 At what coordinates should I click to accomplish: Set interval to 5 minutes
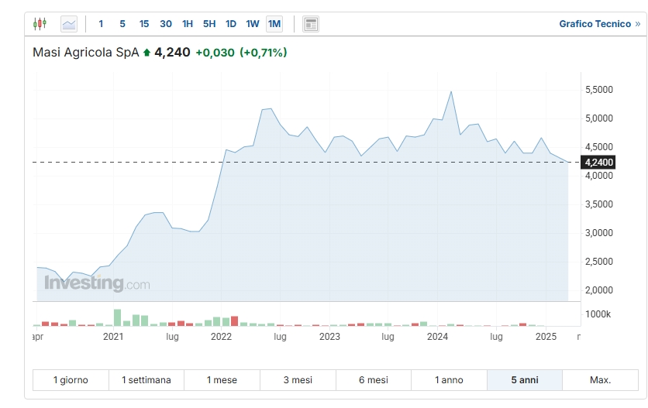click(x=122, y=24)
